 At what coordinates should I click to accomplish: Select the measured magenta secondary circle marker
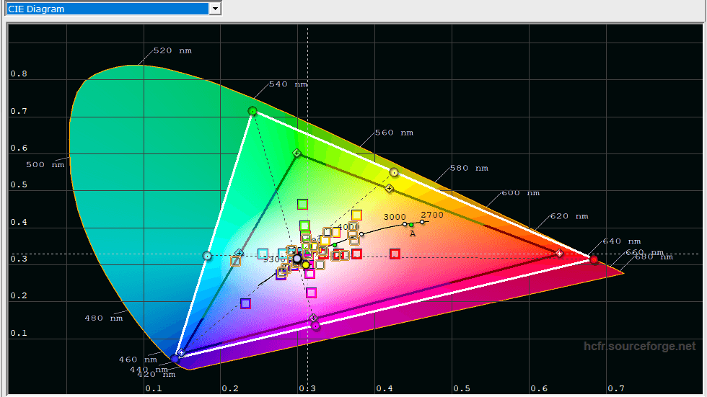[x=315, y=326]
